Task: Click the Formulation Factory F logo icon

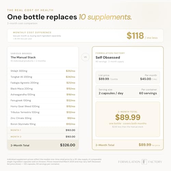Action: click(x=144, y=162)
